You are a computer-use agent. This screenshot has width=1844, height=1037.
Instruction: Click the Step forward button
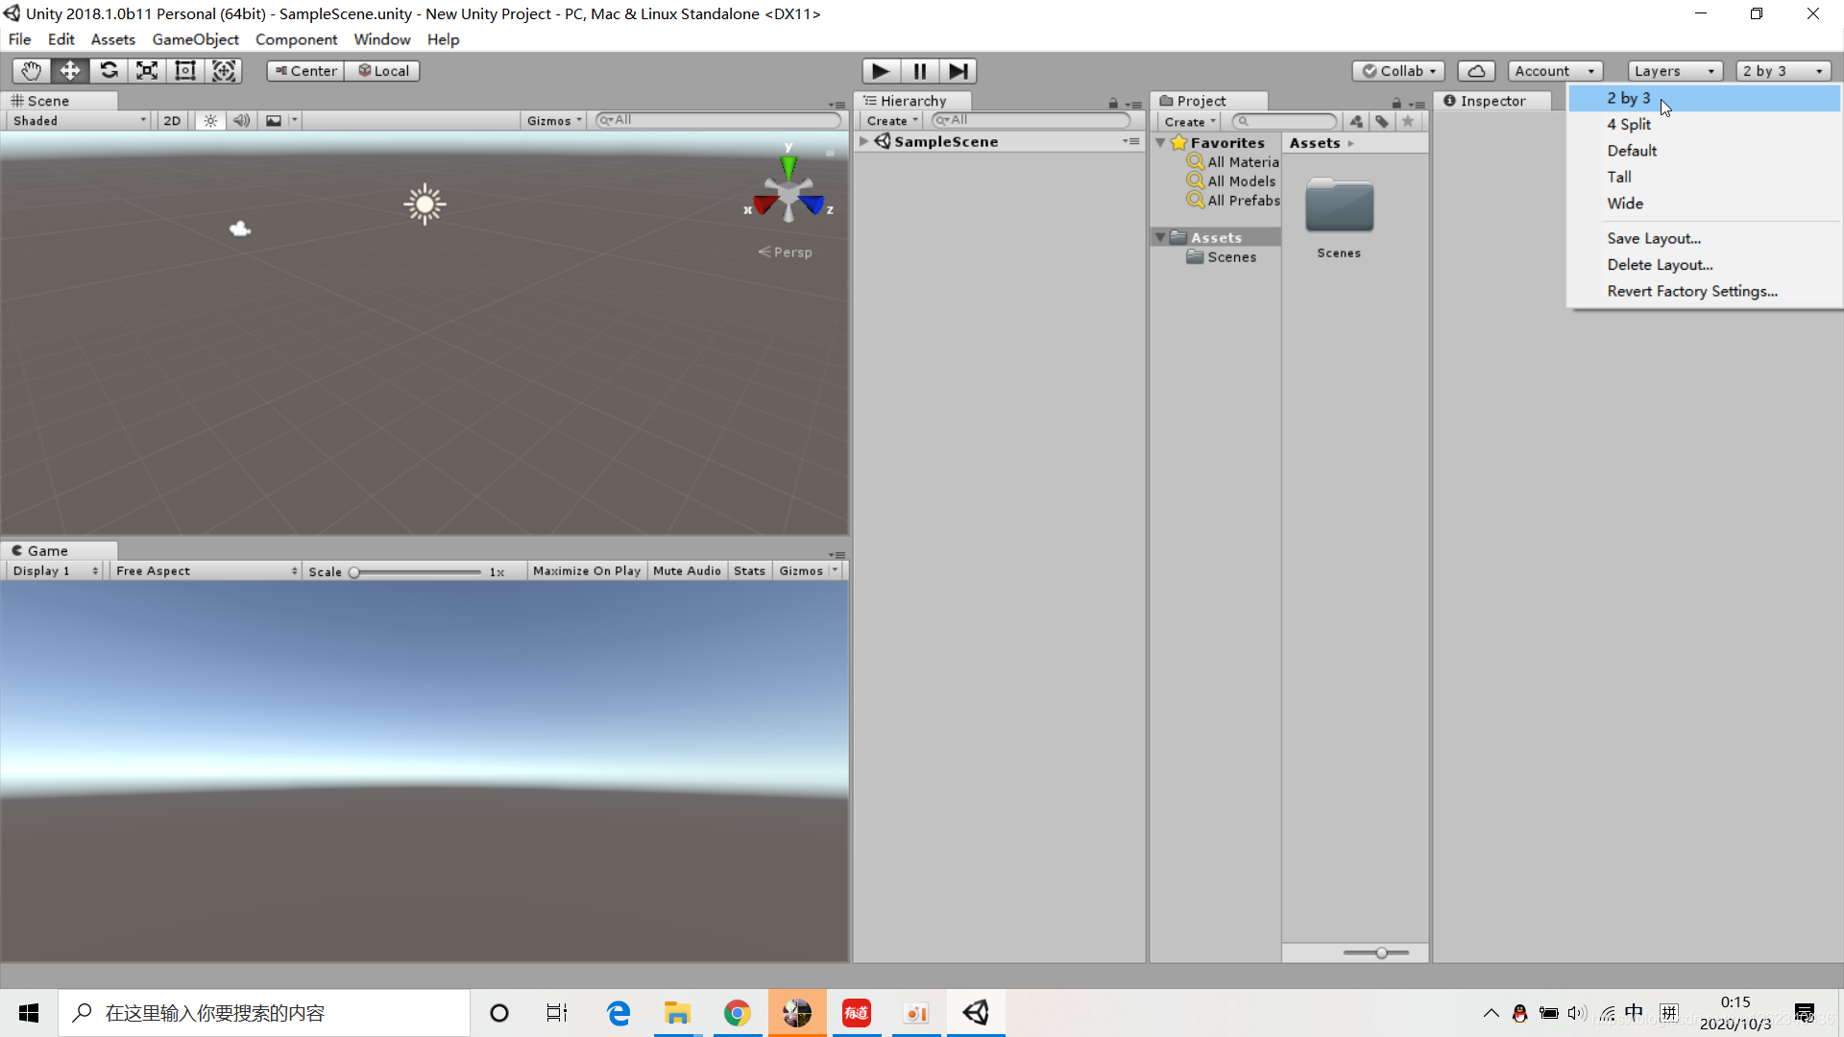958,71
